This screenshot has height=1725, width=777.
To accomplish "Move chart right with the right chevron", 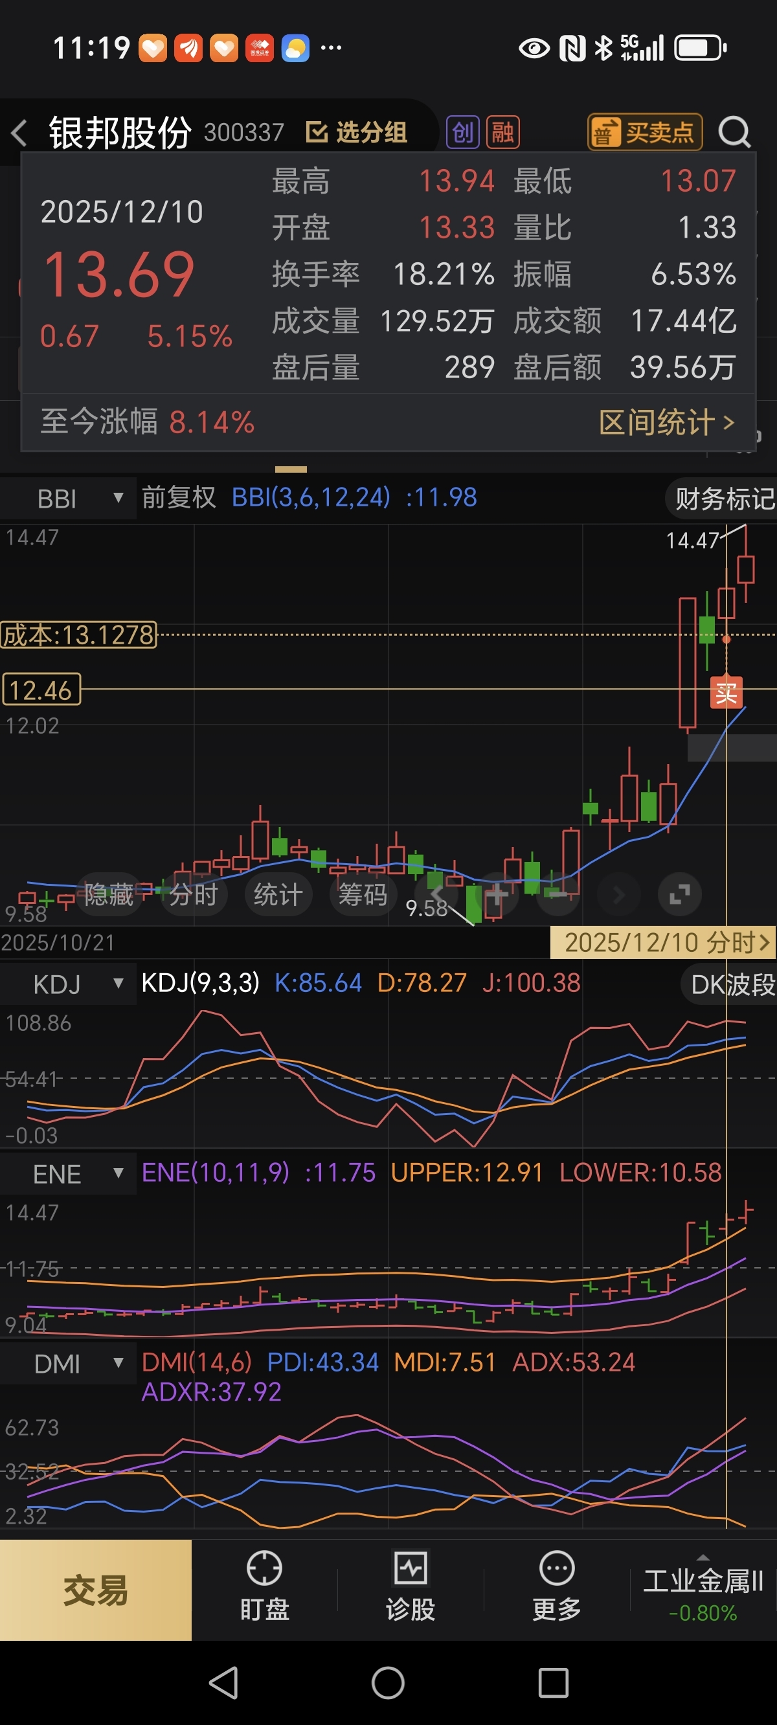I will click(619, 895).
